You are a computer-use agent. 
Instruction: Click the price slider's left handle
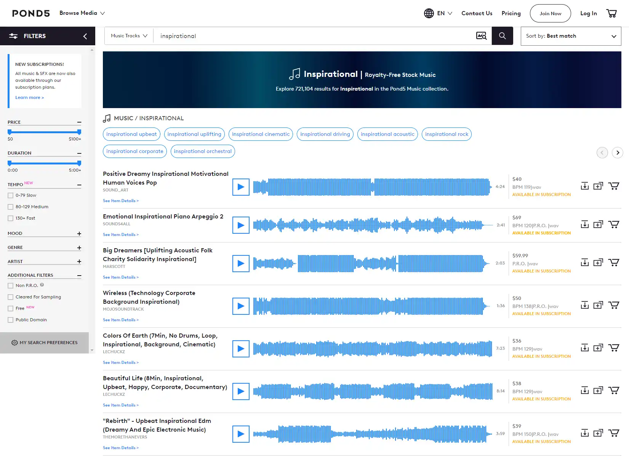tap(10, 132)
